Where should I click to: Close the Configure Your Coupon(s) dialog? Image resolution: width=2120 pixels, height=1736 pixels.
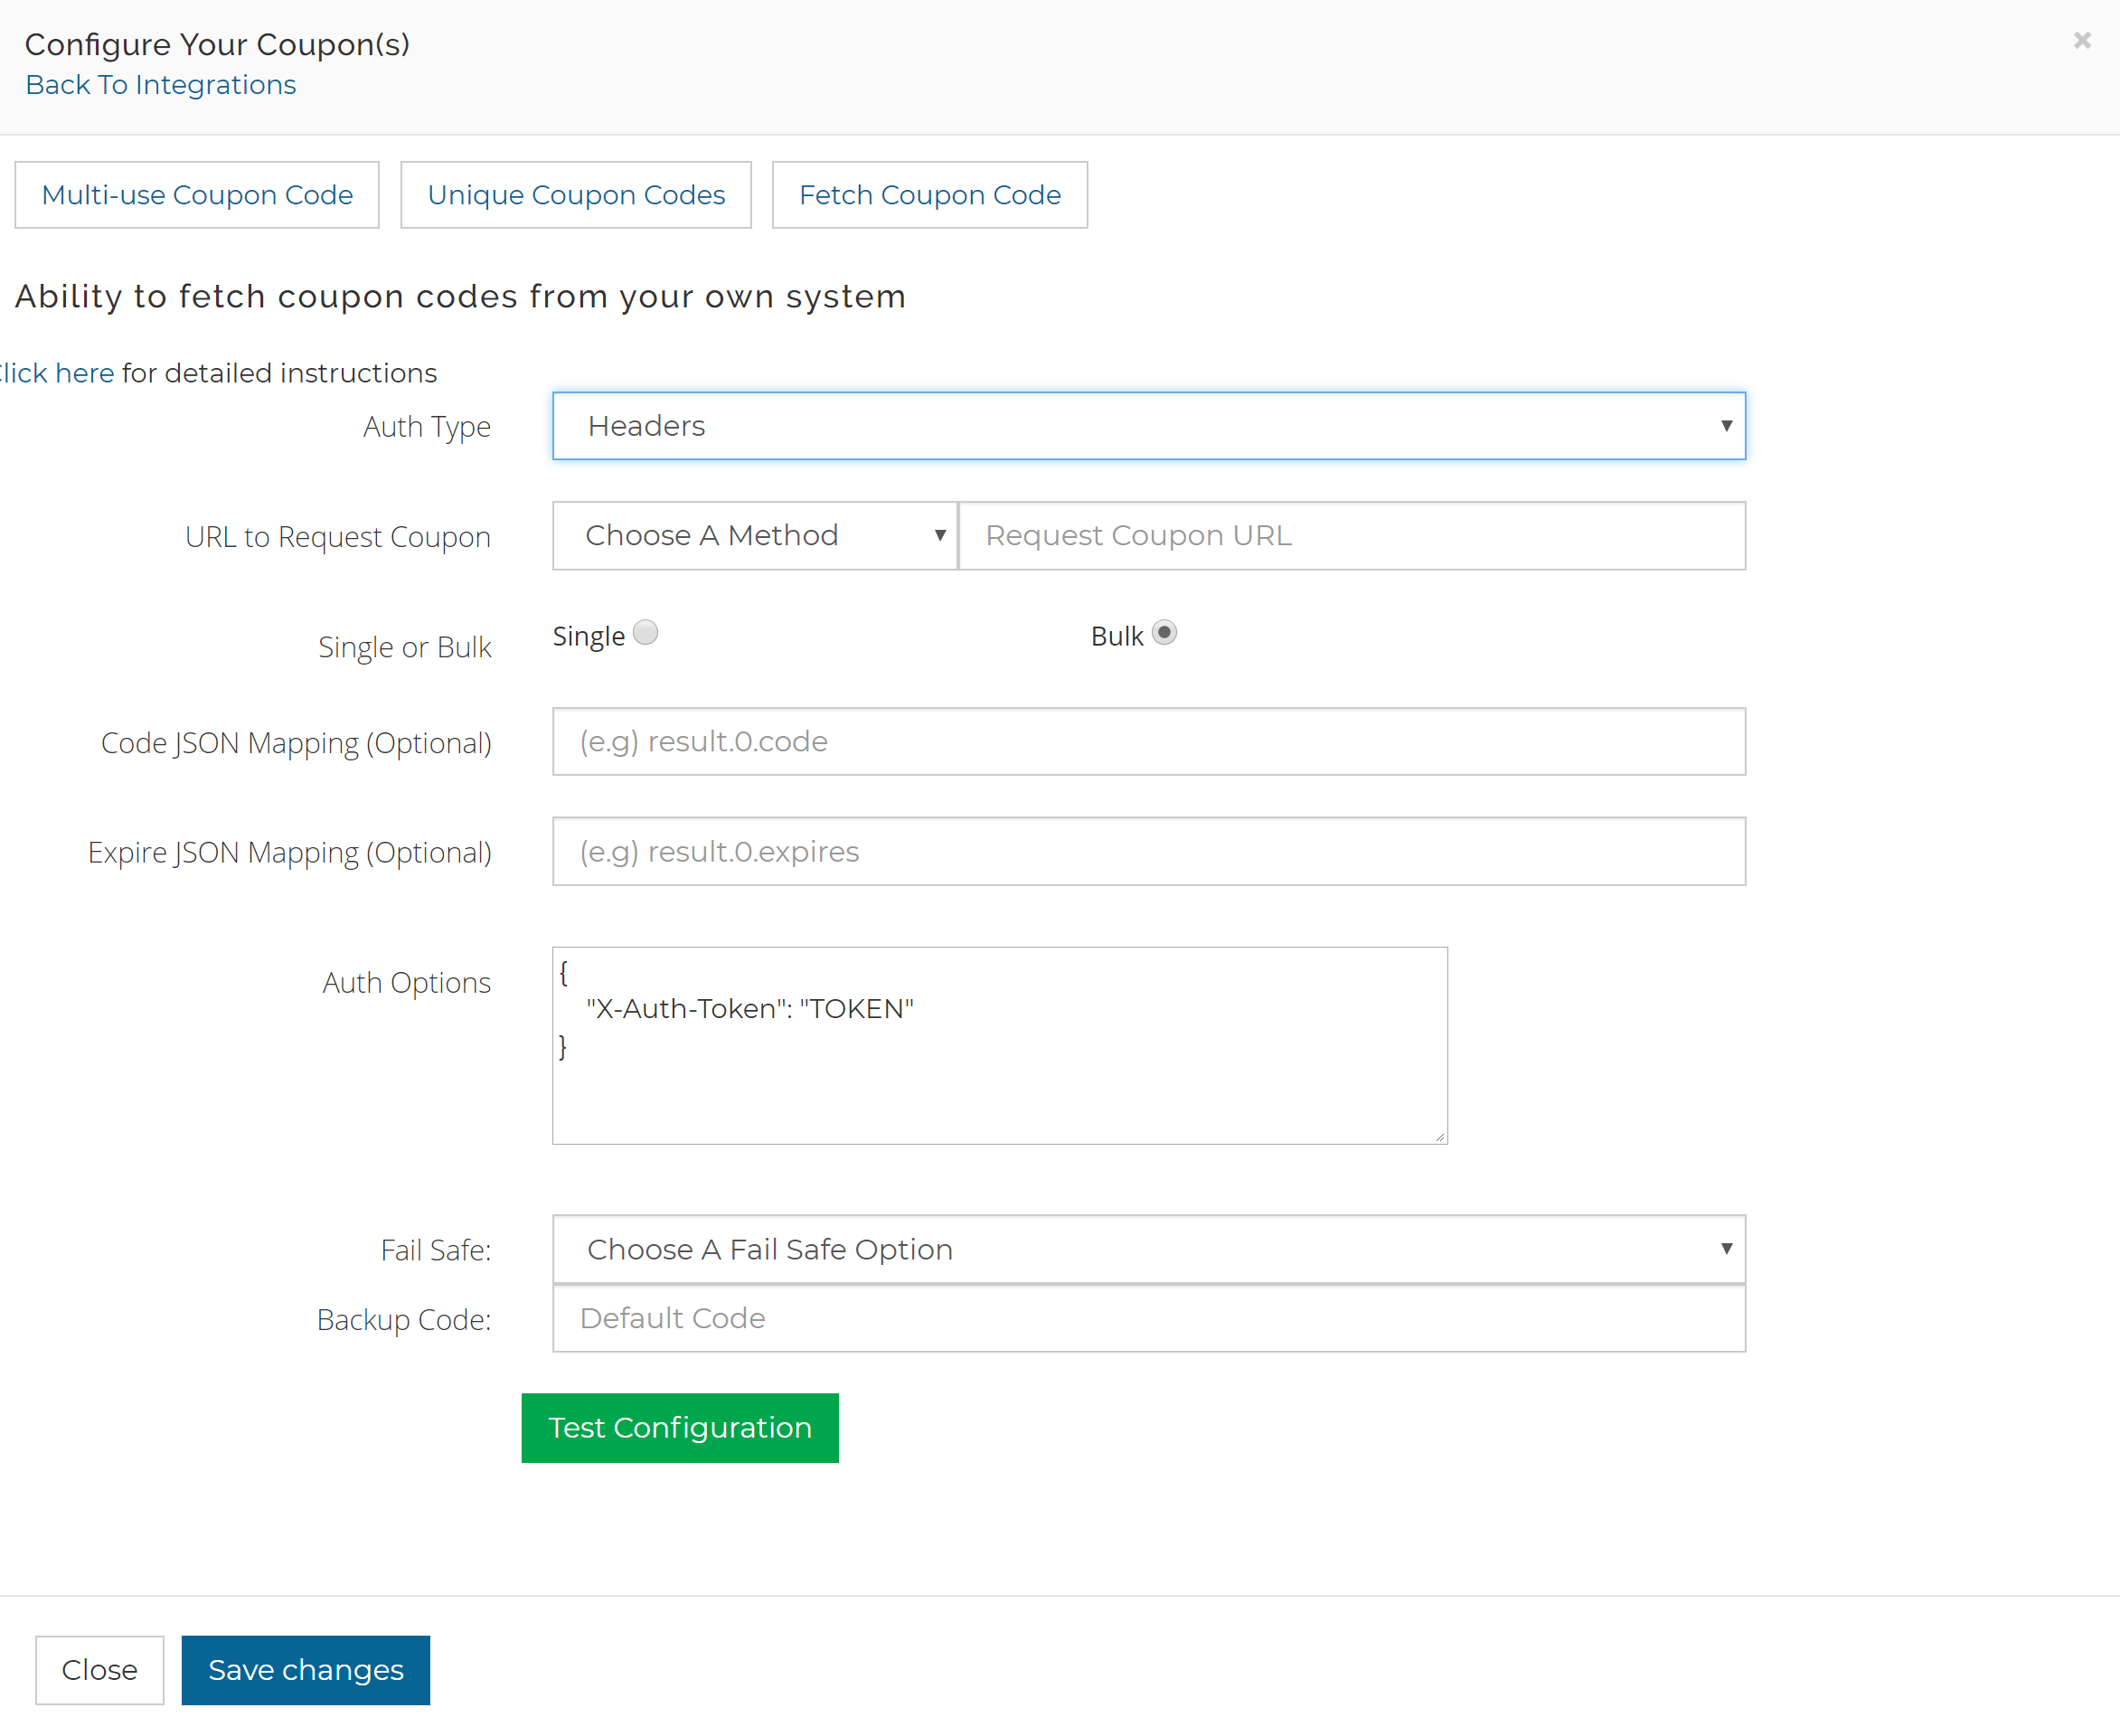click(x=2083, y=40)
